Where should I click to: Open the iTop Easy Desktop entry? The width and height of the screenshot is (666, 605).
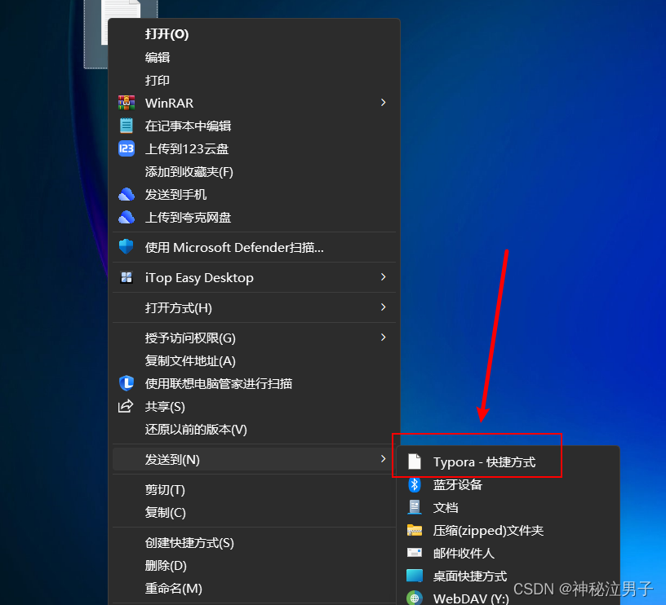point(255,277)
